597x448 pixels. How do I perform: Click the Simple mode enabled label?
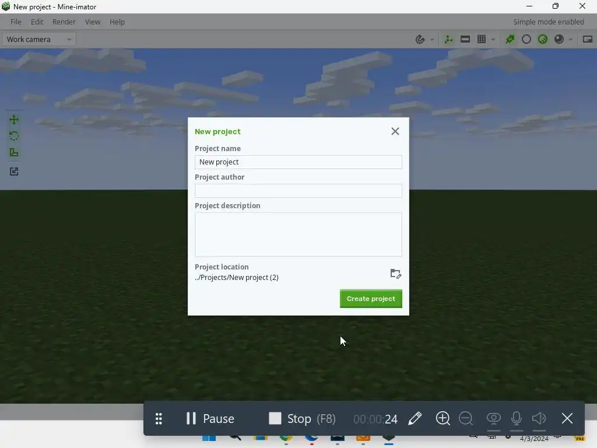pyautogui.click(x=548, y=22)
